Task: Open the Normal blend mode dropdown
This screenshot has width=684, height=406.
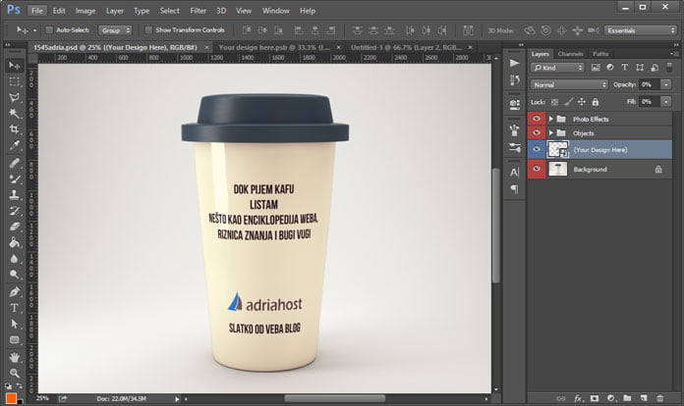Action: pyautogui.click(x=569, y=85)
